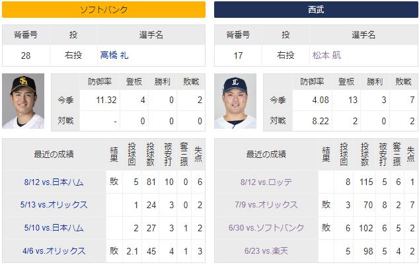This screenshot has height=265, width=419.
Task: Open 5/13 vs.オリックス game link
Action: coord(54,205)
